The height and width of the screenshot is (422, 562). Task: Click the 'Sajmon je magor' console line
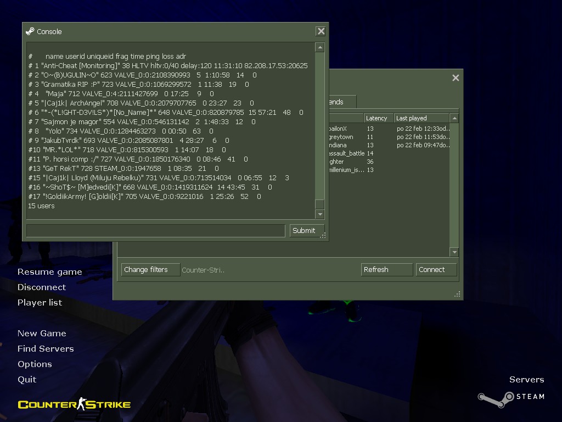click(142, 121)
